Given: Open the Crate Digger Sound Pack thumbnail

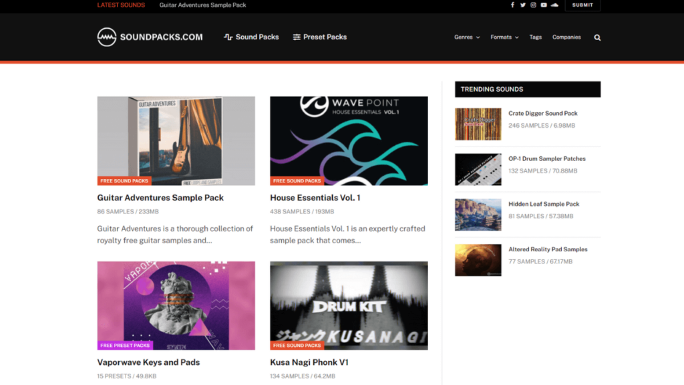Looking at the screenshot, I should [x=478, y=124].
